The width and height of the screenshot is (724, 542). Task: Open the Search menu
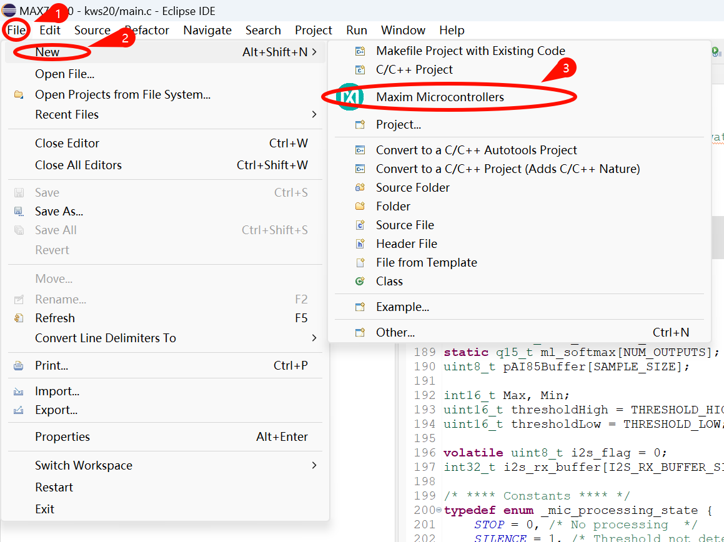tap(263, 30)
